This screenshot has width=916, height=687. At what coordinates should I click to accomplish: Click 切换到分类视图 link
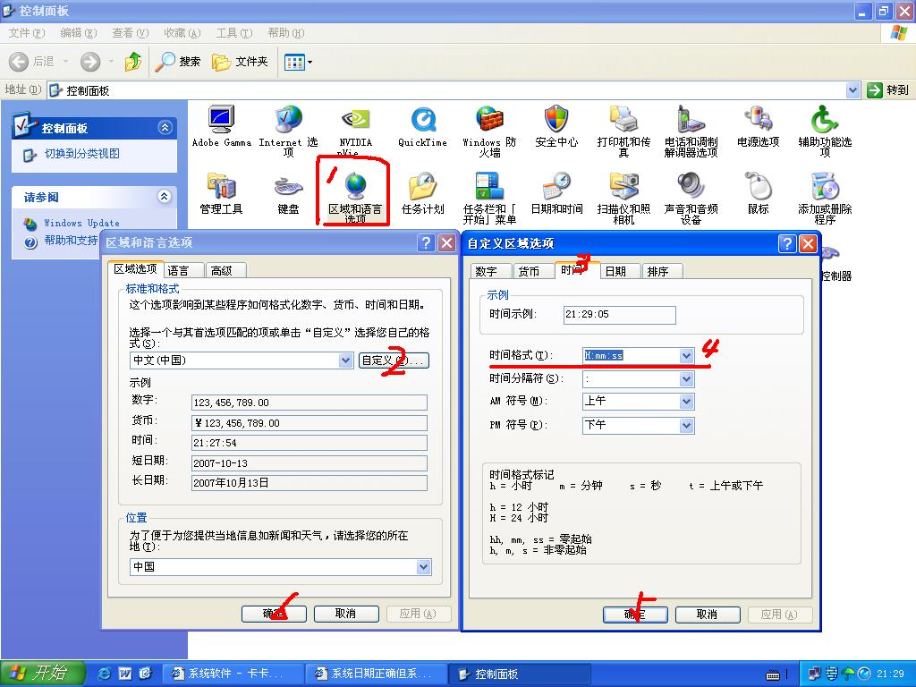pos(81,154)
